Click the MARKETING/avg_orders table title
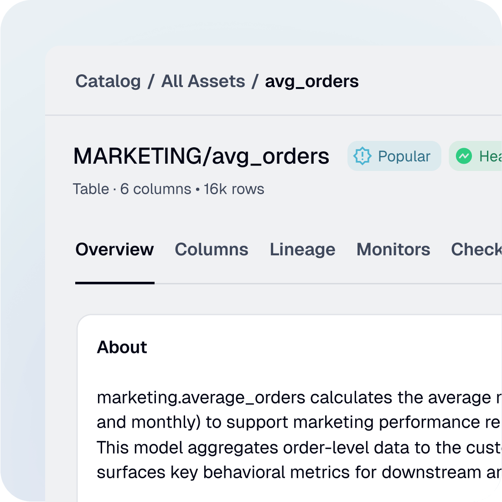502x502 pixels. tap(202, 156)
